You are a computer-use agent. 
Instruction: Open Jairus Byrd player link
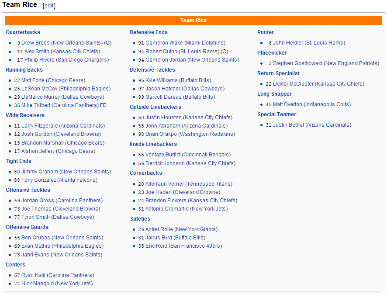pos(159,238)
